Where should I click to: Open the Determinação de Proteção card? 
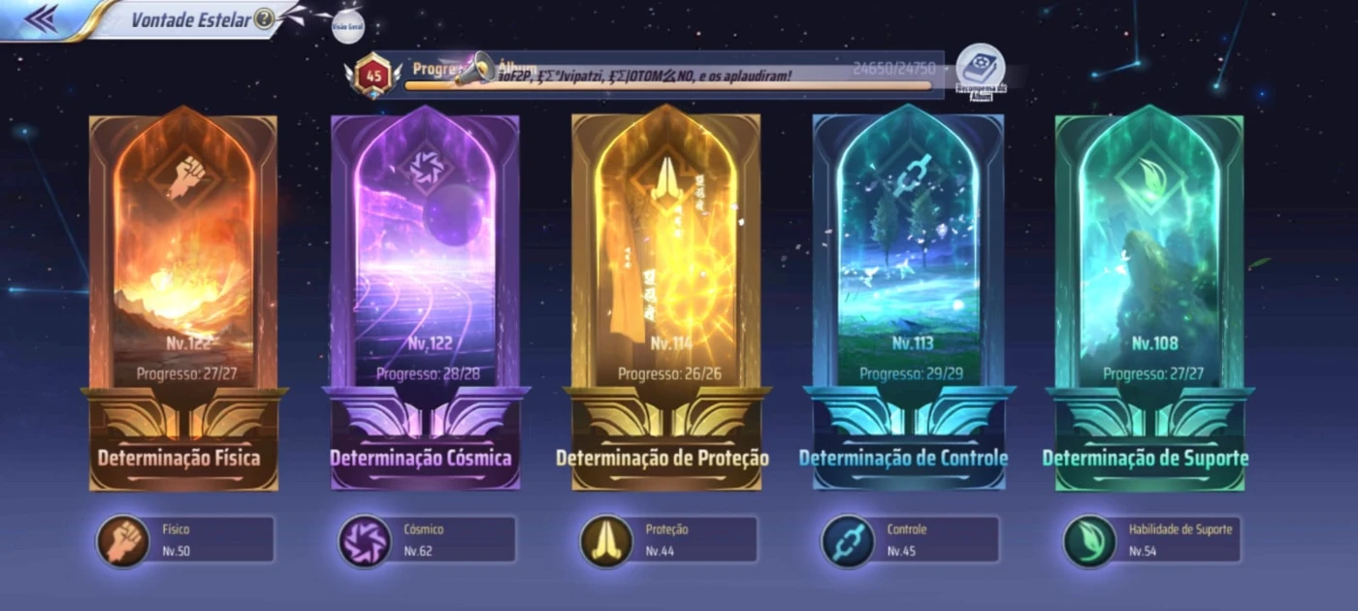(666, 299)
